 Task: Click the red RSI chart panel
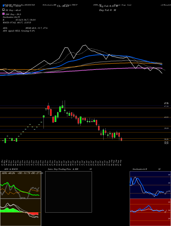150,212
